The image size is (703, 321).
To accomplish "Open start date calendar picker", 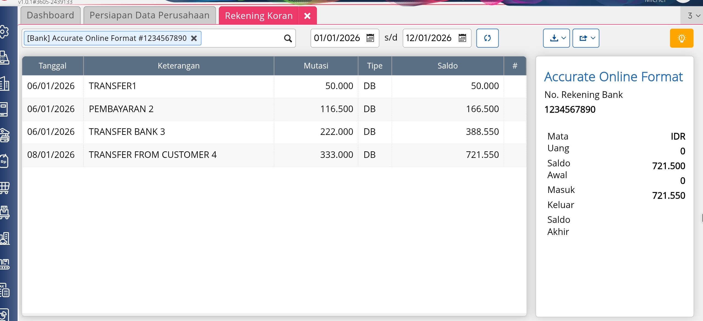I will point(370,38).
